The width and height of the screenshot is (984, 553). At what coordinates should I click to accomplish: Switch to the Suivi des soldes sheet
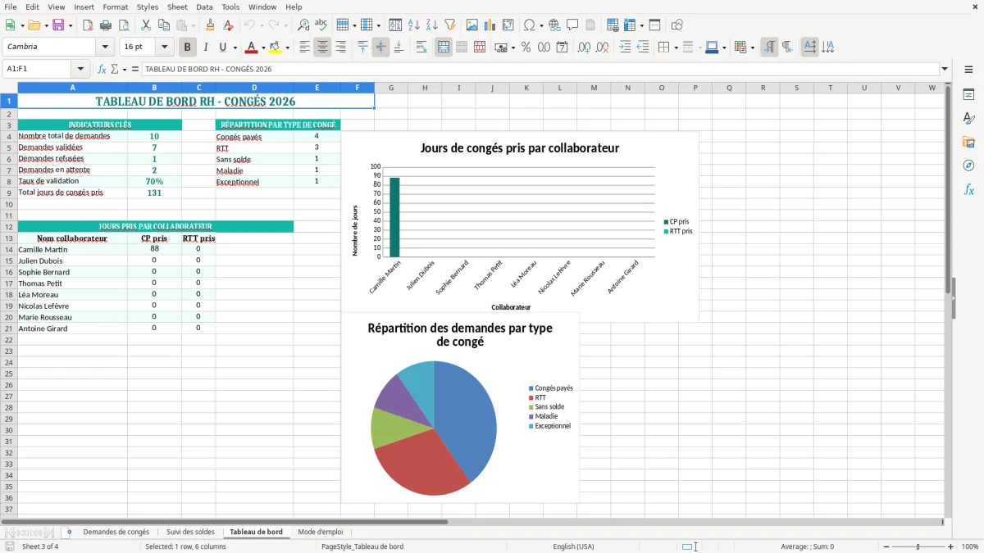[x=190, y=532]
